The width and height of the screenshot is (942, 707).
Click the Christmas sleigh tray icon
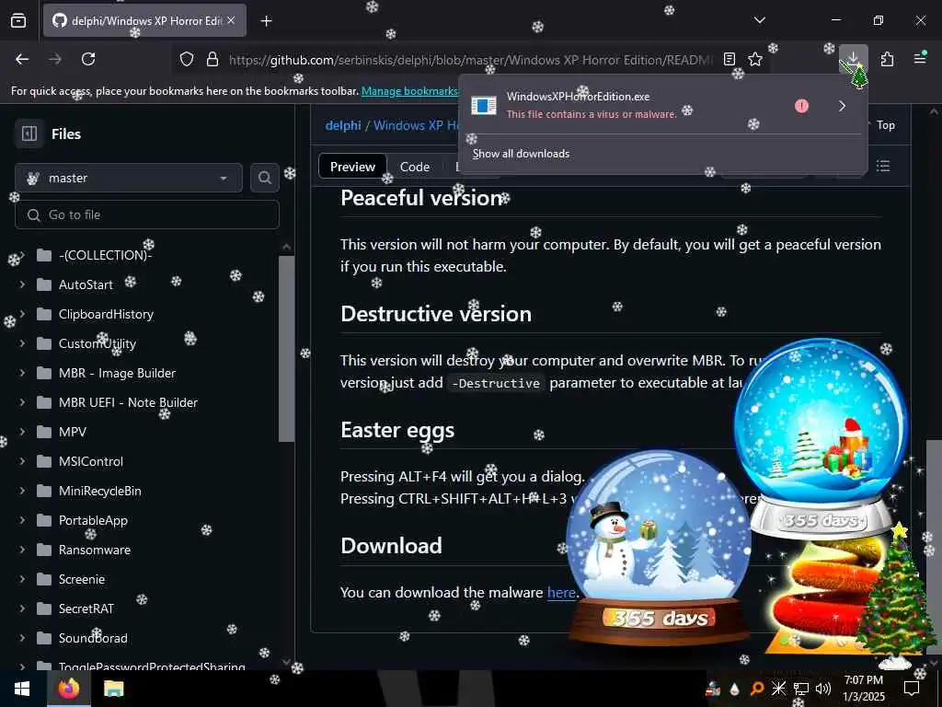[713, 689]
